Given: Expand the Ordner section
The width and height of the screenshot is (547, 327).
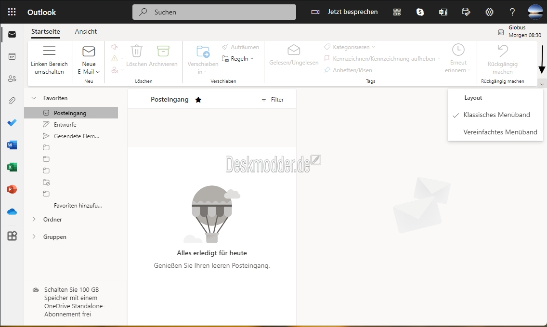Looking at the screenshot, I should 34,219.
